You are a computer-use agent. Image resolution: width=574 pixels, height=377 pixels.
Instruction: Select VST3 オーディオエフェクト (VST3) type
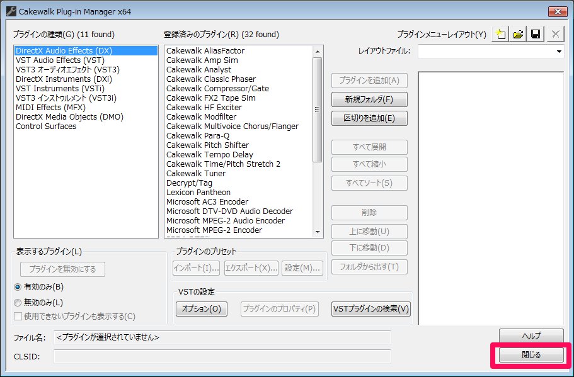pyautogui.click(x=86, y=70)
